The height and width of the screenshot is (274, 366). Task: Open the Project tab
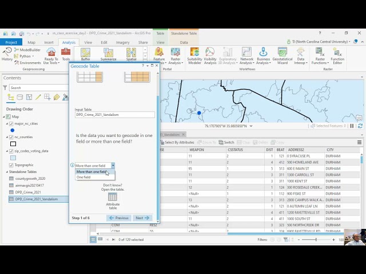11,42
